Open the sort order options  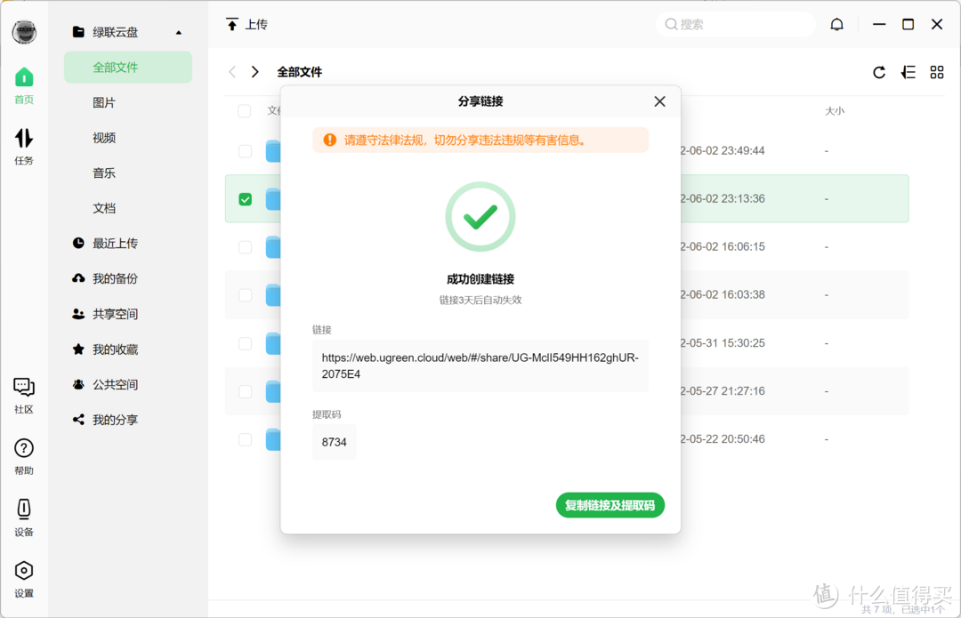(x=909, y=72)
